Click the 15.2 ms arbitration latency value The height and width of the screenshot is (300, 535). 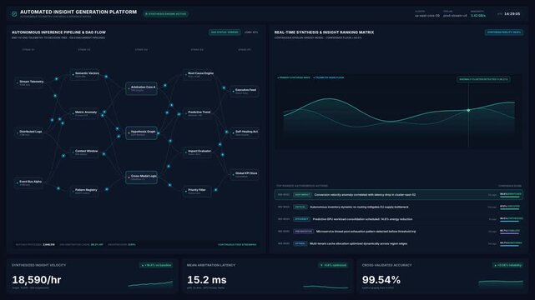[x=207, y=280]
